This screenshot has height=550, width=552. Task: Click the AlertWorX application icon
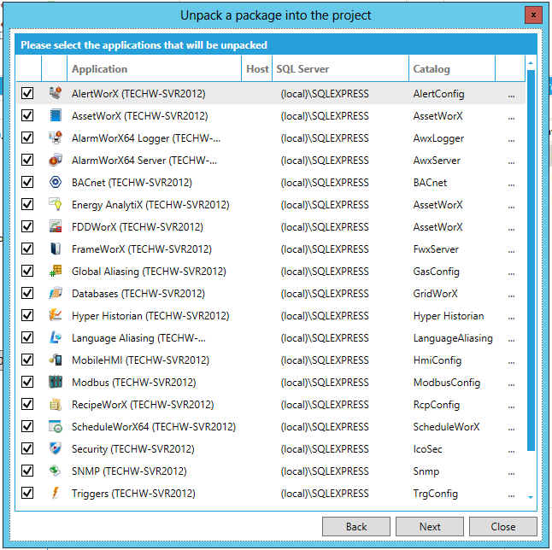(x=55, y=93)
